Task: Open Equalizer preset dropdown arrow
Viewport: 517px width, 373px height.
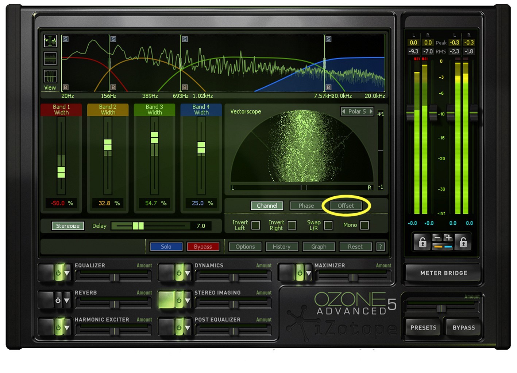Action: coord(67,273)
